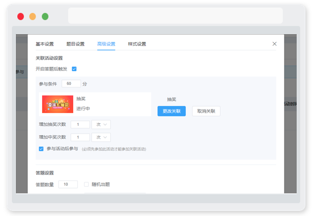Go to the 样式设置 tab
Viewport: 313px width, 216px height.
137,44
